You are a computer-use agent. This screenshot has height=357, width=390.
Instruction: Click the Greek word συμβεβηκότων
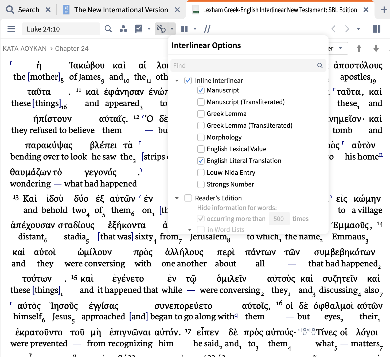pyautogui.click(x=345, y=252)
